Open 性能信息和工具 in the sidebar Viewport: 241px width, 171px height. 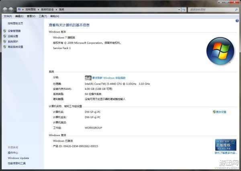pos(16,163)
